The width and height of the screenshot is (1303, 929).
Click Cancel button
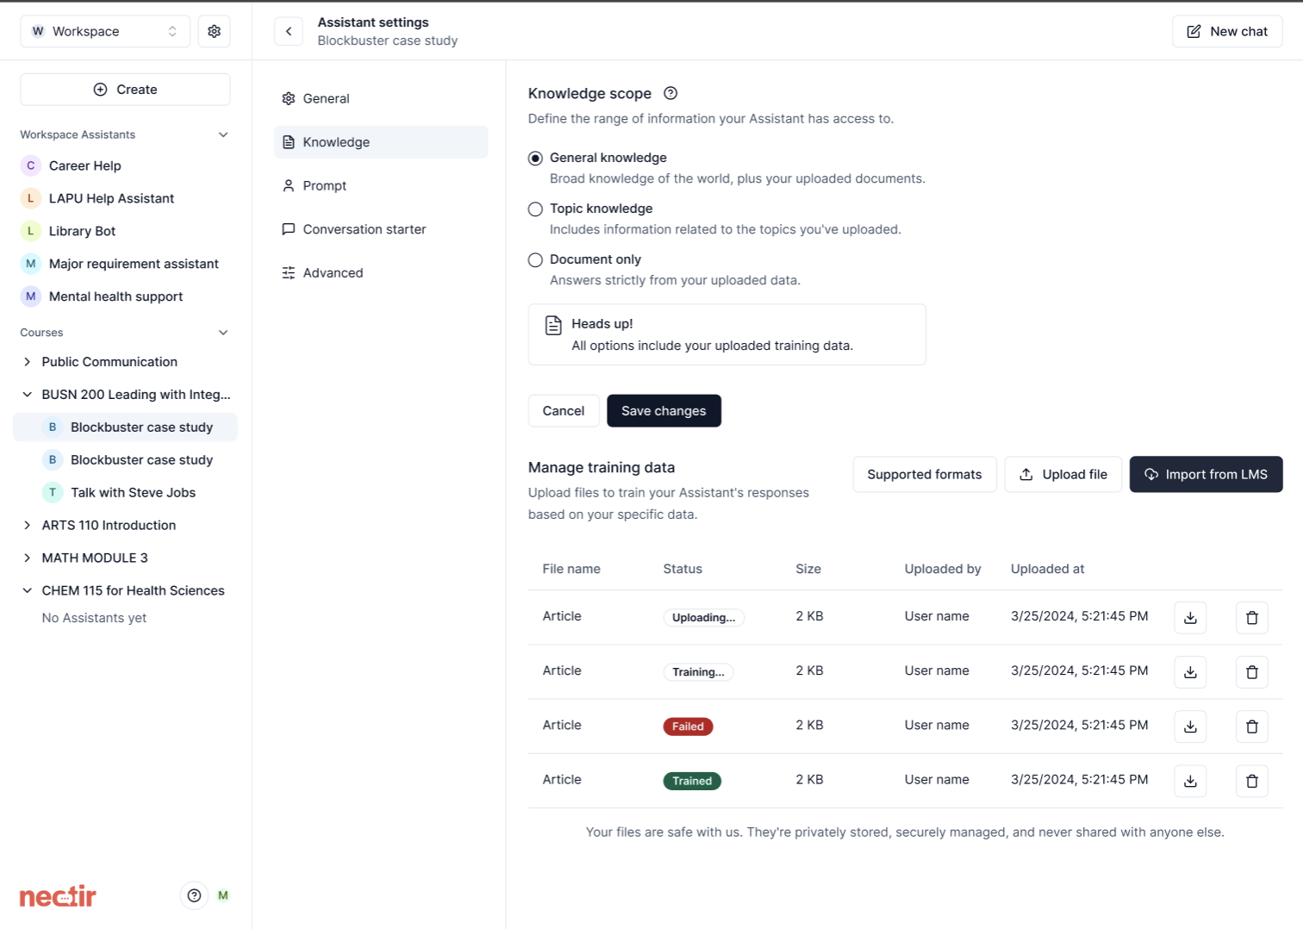coord(564,411)
